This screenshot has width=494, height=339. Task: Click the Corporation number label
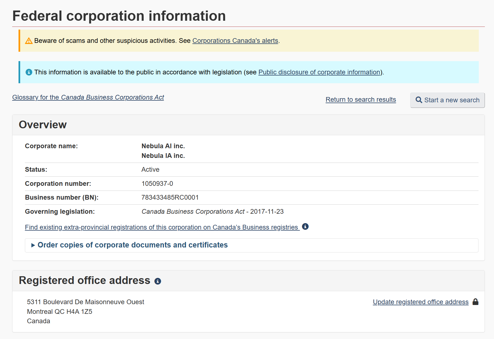(x=58, y=184)
